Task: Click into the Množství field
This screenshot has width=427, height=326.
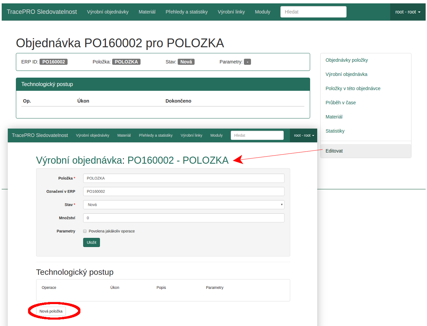Action: [184, 218]
